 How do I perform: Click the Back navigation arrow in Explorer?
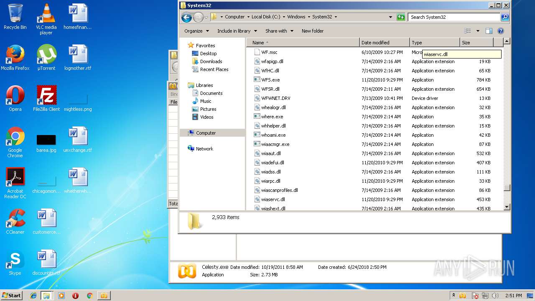pyautogui.click(x=186, y=17)
